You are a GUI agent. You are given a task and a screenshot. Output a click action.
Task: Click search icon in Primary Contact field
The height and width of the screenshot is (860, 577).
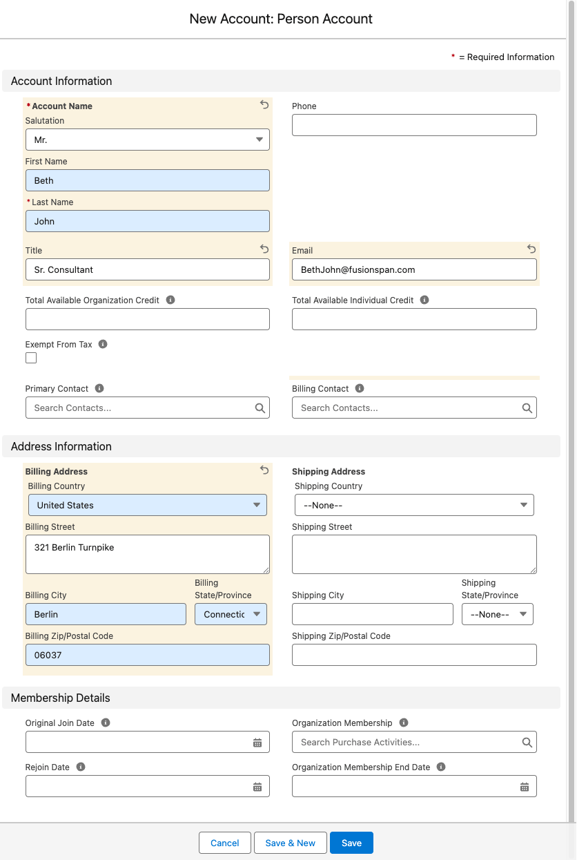[x=260, y=408]
